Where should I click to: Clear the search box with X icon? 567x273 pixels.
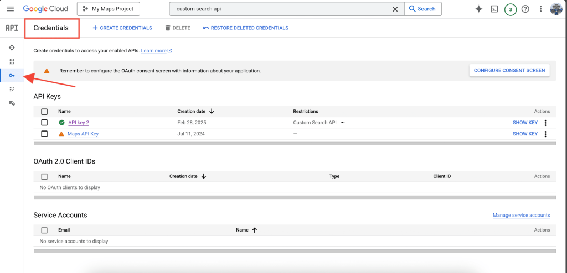point(395,9)
